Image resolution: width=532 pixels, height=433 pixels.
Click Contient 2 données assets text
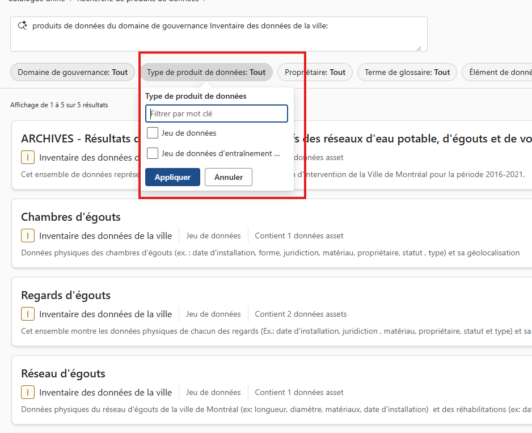(x=301, y=314)
